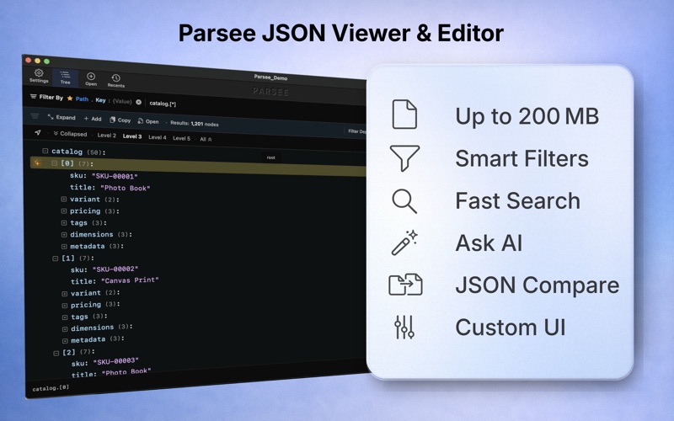
Task: Select Level 3 depth
Action: (x=132, y=136)
